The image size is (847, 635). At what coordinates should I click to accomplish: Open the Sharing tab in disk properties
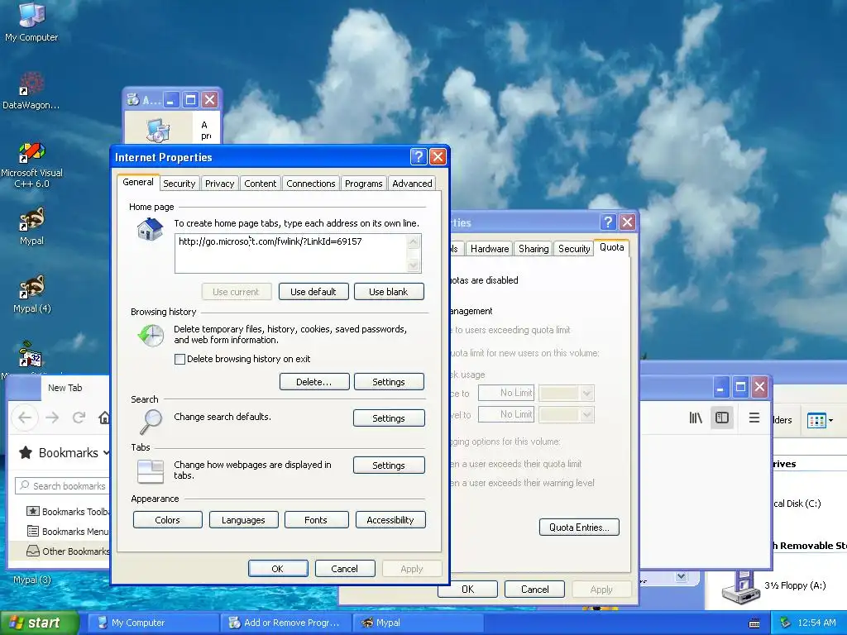coord(534,248)
